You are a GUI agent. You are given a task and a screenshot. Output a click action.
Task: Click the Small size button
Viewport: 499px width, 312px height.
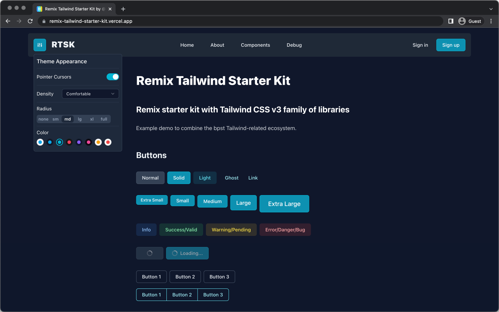[x=182, y=201]
